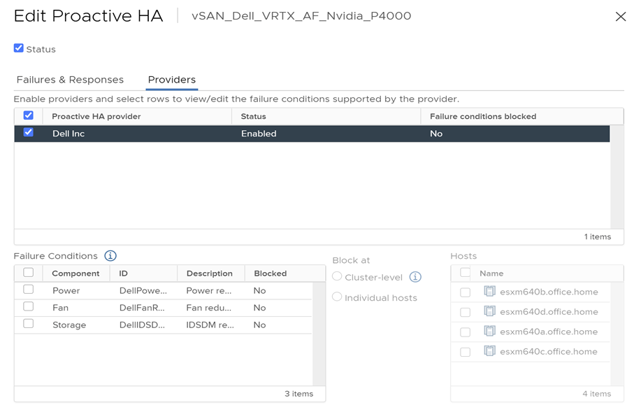
Task: Toggle select-all failure conditions checkbox
Action: tap(28, 272)
